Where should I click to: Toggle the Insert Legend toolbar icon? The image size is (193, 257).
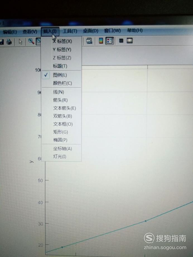click(x=110, y=41)
